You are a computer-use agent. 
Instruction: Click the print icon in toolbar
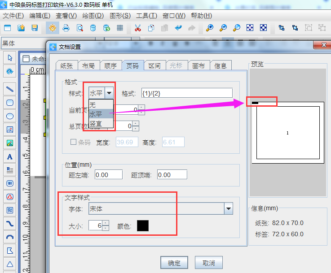pos(66,28)
